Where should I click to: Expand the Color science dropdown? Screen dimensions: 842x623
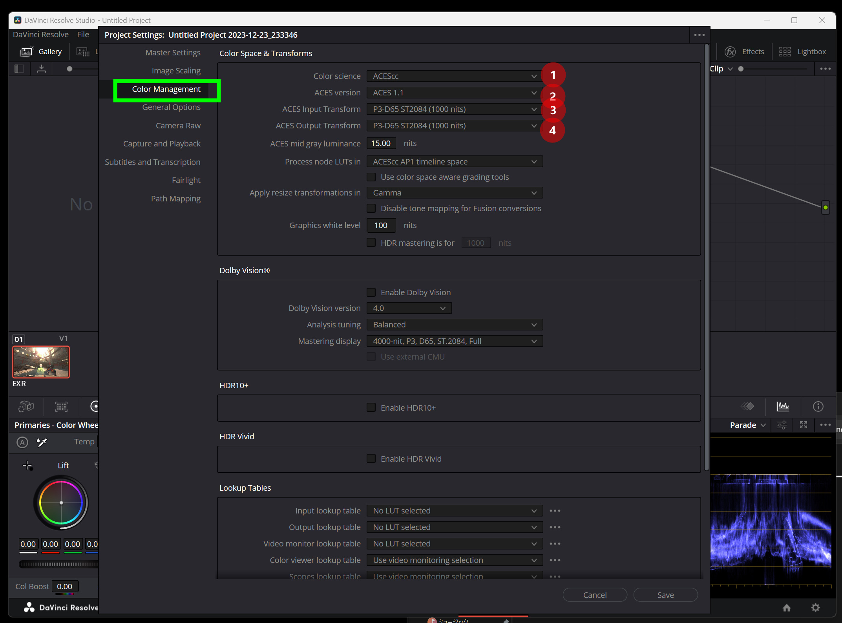coord(454,76)
